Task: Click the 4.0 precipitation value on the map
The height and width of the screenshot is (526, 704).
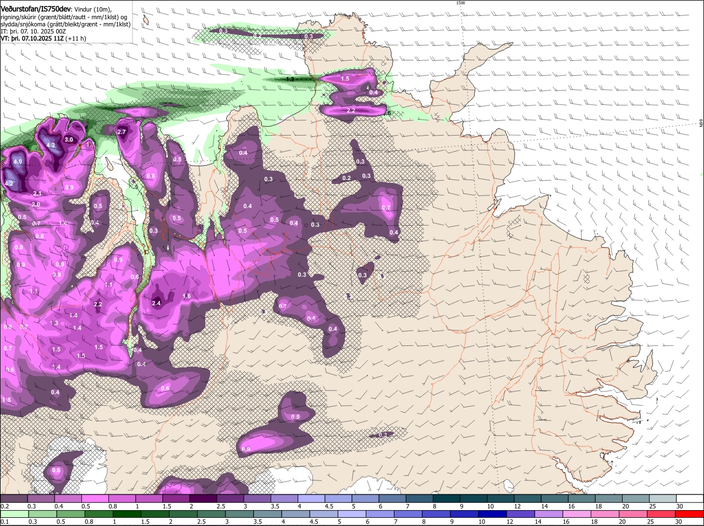Action: (18, 161)
